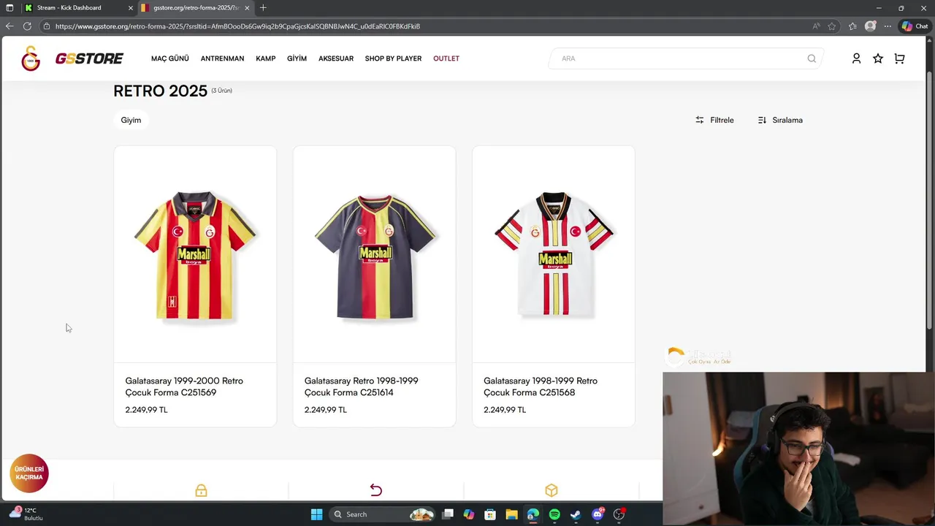Open the OUTLET menu item
The image size is (935, 526).
coord(446,58)
